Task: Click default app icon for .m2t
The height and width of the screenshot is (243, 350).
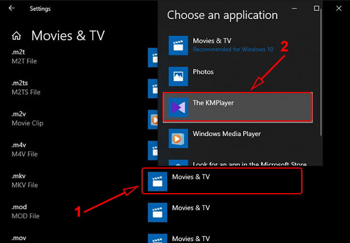Action: [x=153, y=57]
